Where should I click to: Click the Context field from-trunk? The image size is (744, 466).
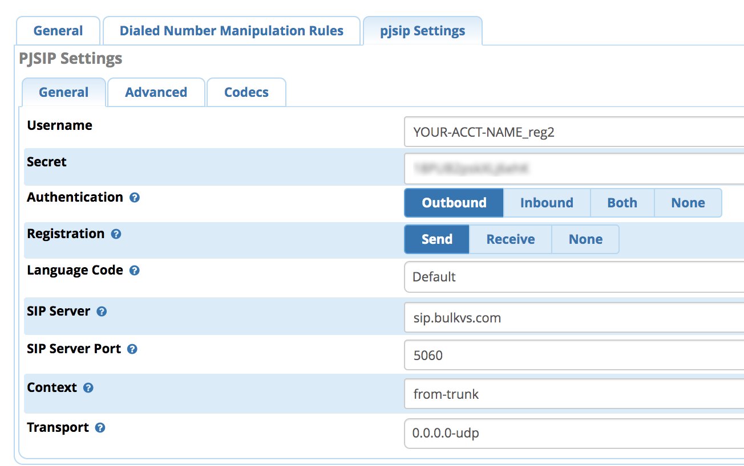click(574, 394)
